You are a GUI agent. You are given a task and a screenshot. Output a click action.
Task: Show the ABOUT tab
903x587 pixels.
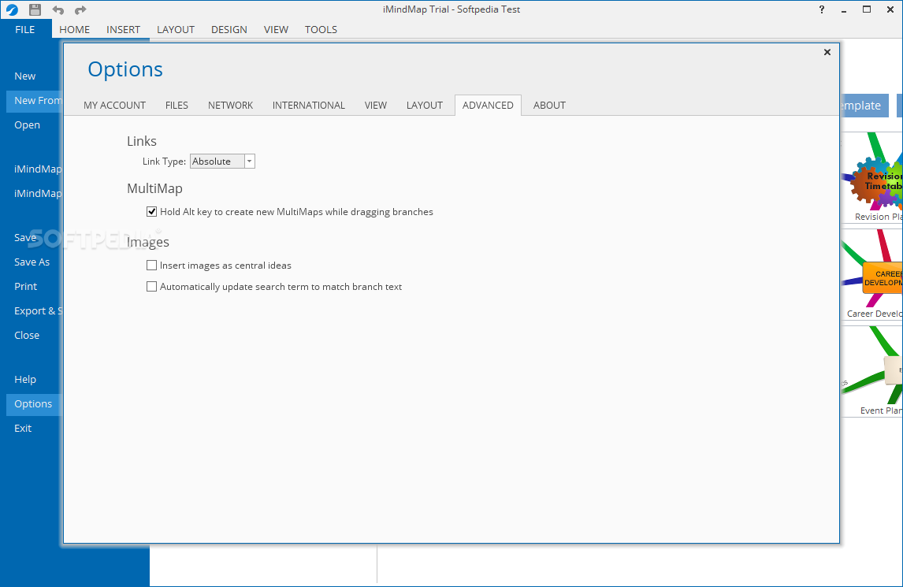coord(549,106)
